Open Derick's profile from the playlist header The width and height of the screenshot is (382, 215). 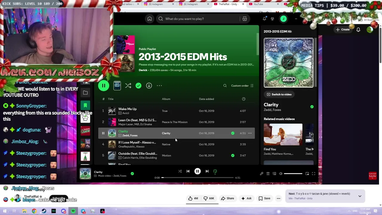point(143,70)
